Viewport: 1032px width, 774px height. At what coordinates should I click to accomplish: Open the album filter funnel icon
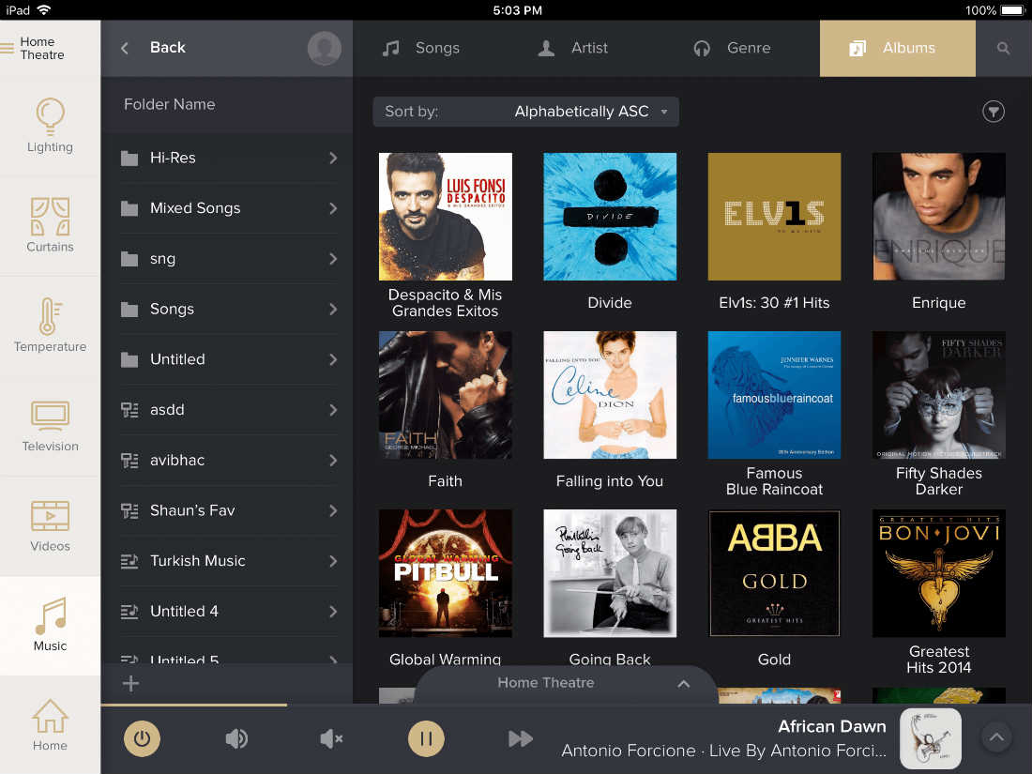coord(994,112)
